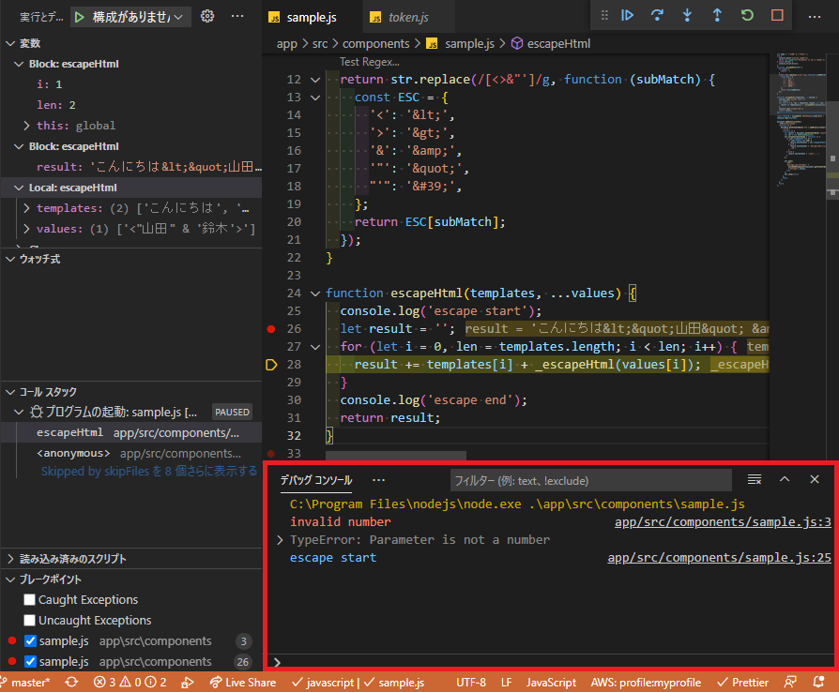
Task: Step over the current line
Action: tap(657, 16)
